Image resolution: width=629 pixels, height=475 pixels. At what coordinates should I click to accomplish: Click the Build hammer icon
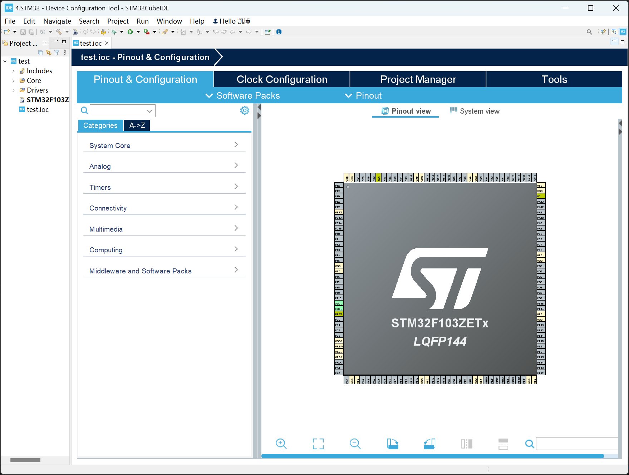pos(59,32)
